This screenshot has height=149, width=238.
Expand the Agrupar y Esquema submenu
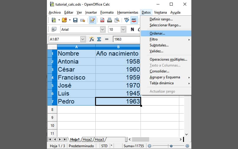(x=166, y=77)
